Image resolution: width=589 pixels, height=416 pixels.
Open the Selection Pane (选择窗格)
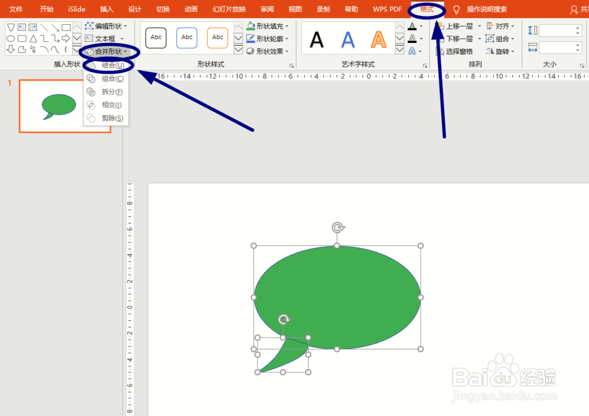pyautogui.click(x=454, y=51)
